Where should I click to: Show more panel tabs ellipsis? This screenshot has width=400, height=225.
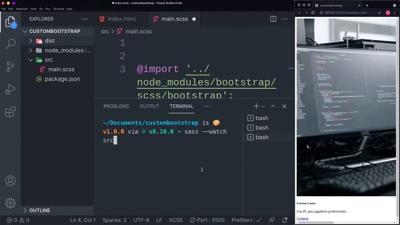pyautogui.click(x=207, y=106)
